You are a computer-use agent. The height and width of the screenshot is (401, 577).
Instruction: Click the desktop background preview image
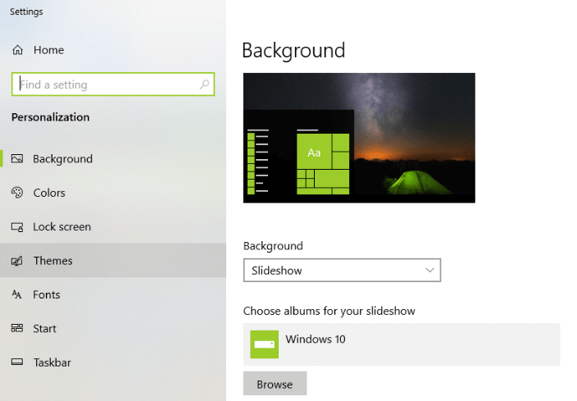pyautogui.click(x=359, y=138)
